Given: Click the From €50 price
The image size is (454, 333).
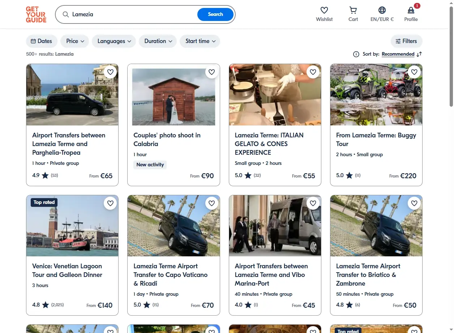Looking at the screenshot, I should pos(404,306).
